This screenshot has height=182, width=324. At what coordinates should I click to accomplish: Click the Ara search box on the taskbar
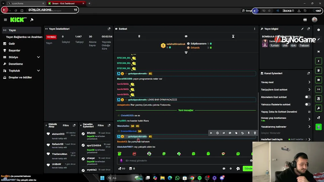[125, 178]
